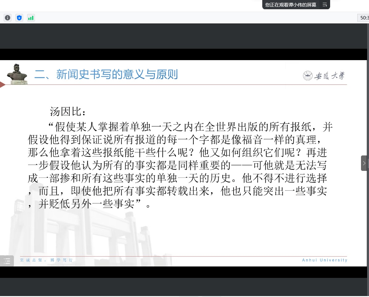Open the slide outline list icon
The width and height of the screenshot is (369, 297).
(x=7, y=261)
